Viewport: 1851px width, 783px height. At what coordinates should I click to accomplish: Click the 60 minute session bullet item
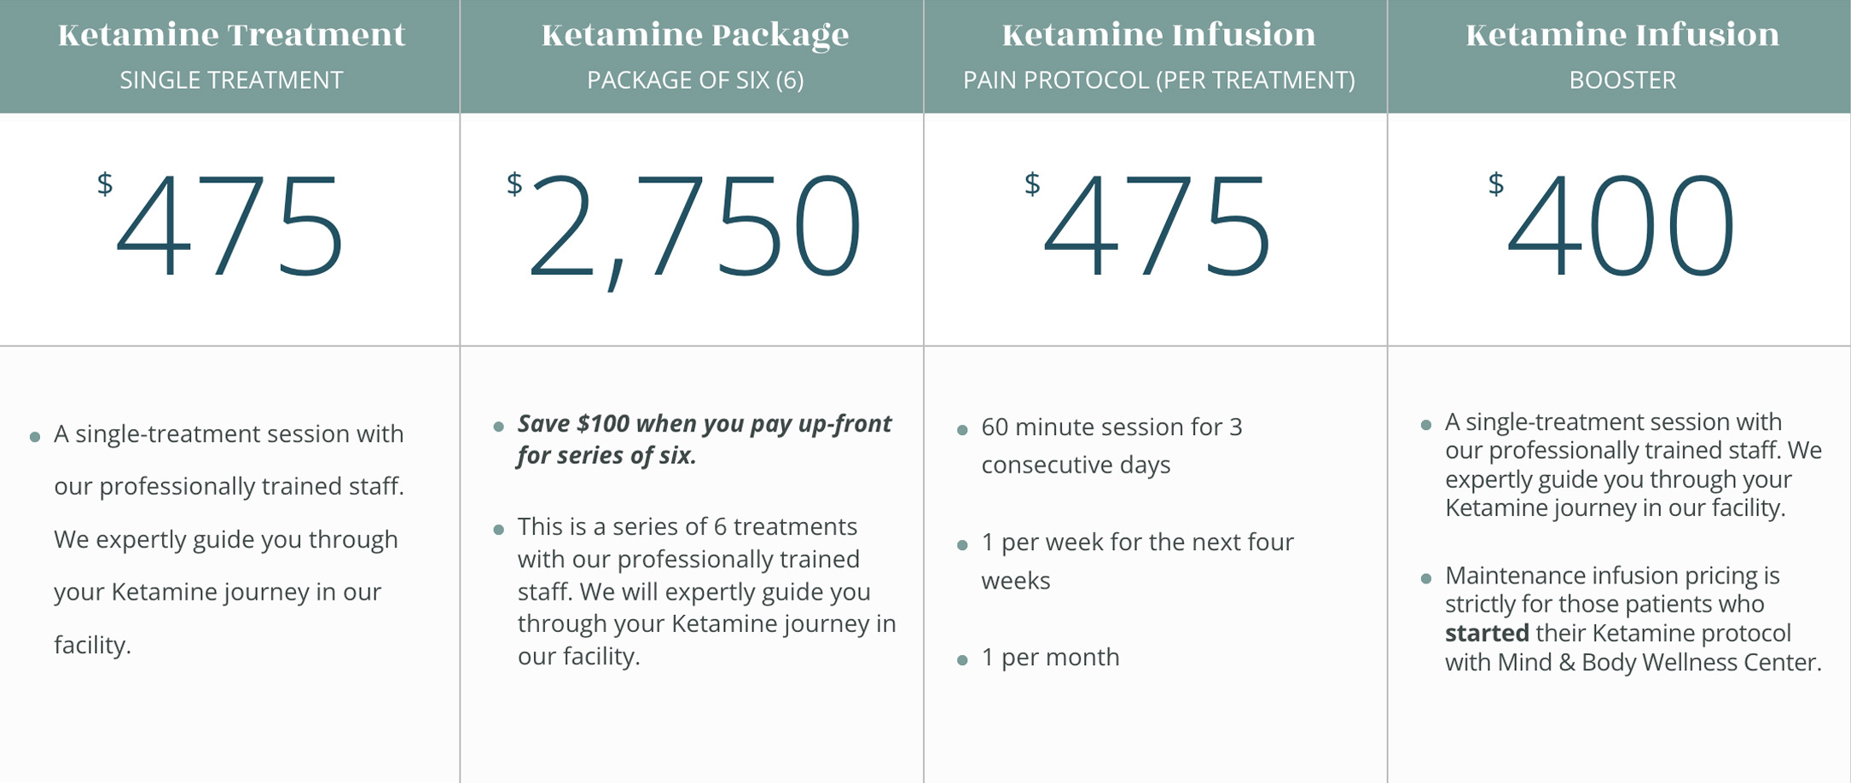(x=1111, y=445)
